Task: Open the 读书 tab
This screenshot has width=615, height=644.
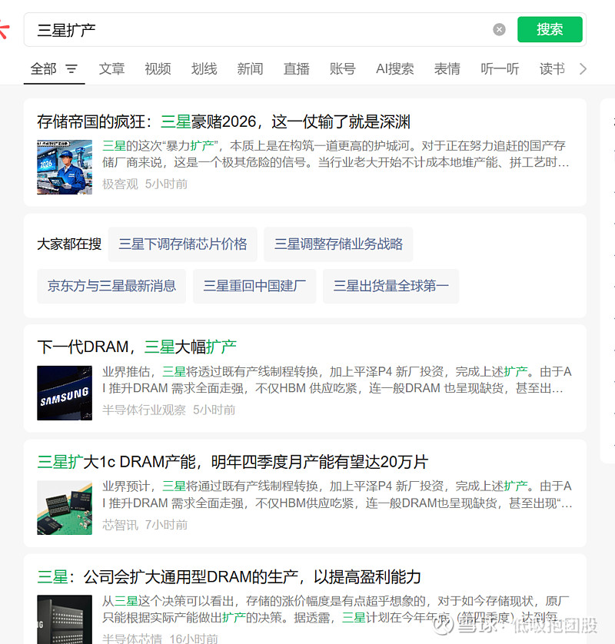Action: coord(552,69)
